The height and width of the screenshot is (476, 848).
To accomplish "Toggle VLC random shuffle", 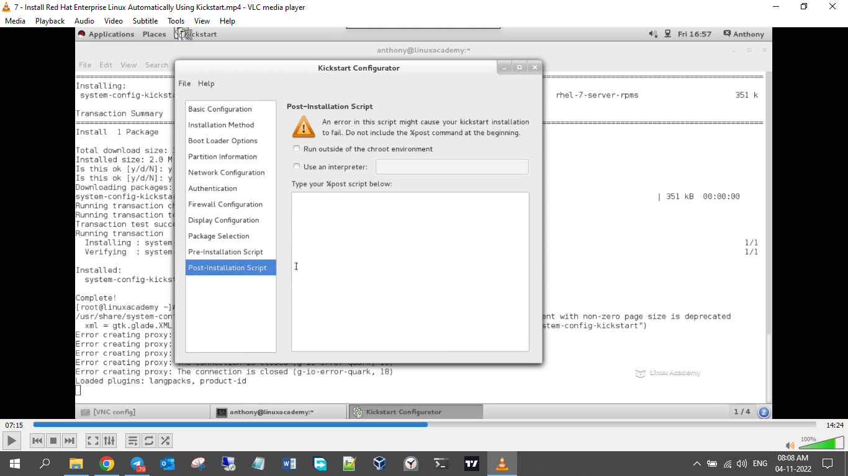I will pyautogui.click(x=165, y=441).
